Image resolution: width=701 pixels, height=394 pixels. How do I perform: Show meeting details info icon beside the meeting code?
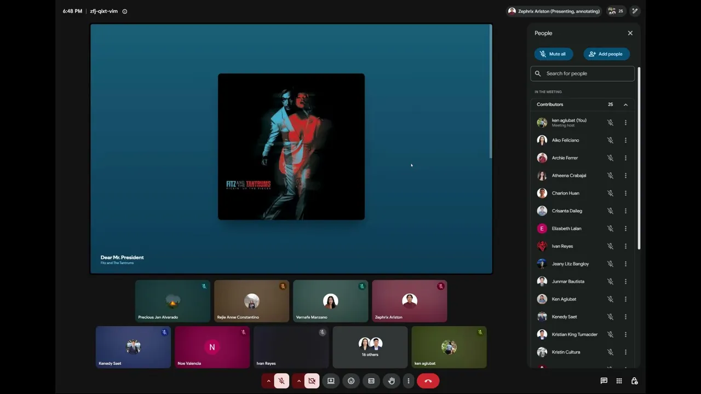pyautogui.click(x=125, y=11)
